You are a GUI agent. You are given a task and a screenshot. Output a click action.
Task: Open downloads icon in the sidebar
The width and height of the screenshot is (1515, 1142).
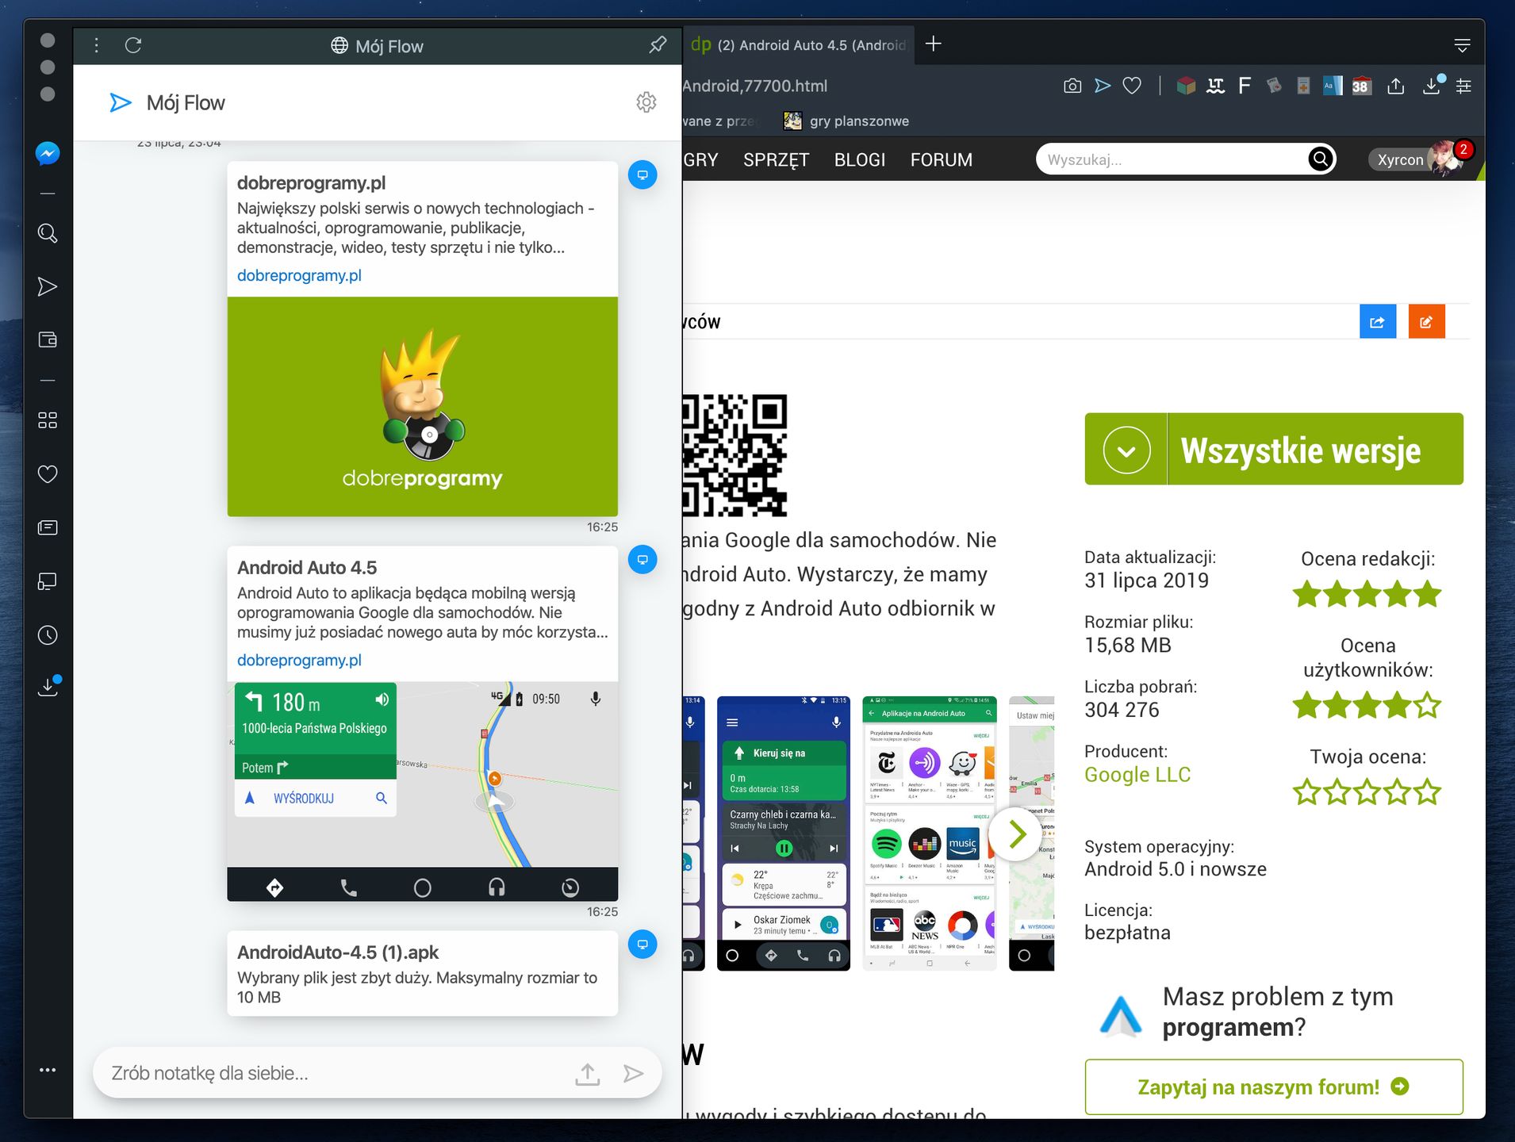[x=48, y=687]
